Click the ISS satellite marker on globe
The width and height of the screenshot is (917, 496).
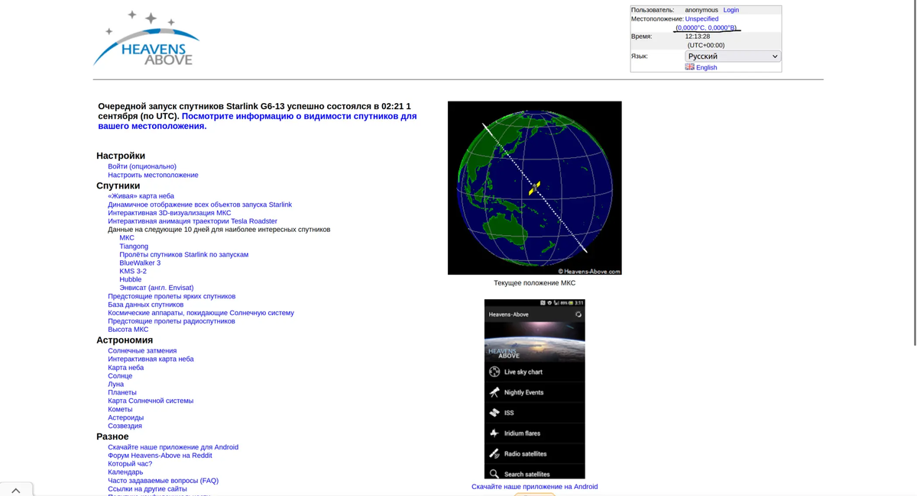[535, 188]
